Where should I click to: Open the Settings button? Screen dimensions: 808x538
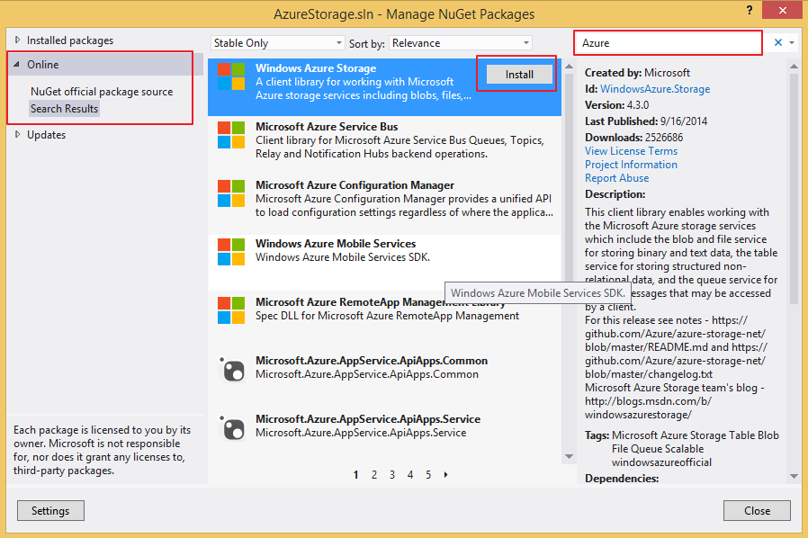tap(50, 511)
